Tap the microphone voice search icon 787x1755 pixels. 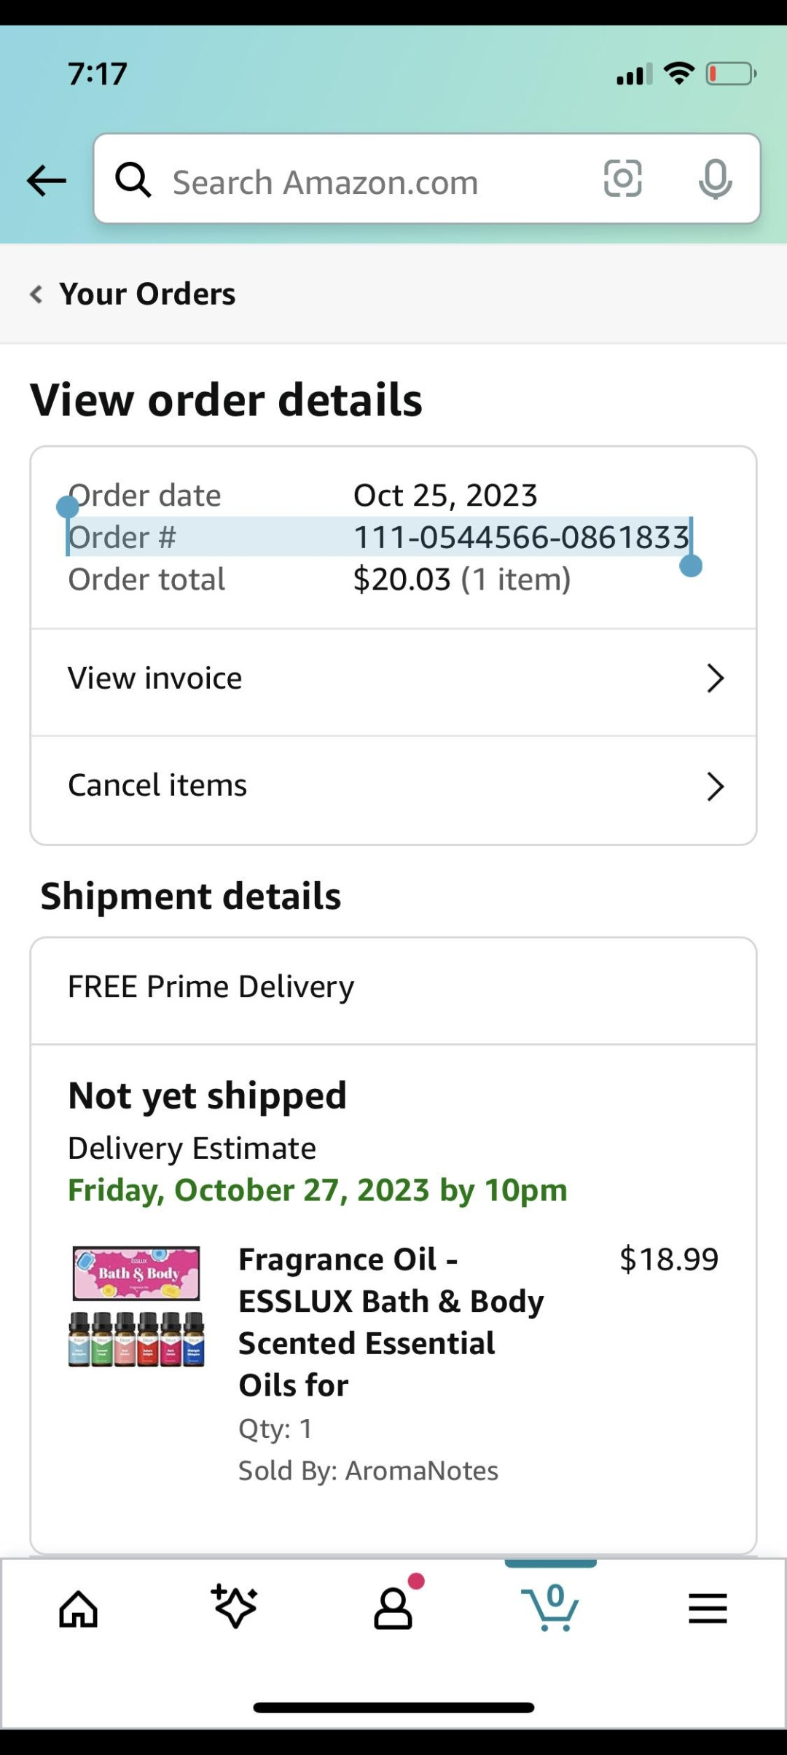[715, 179]
